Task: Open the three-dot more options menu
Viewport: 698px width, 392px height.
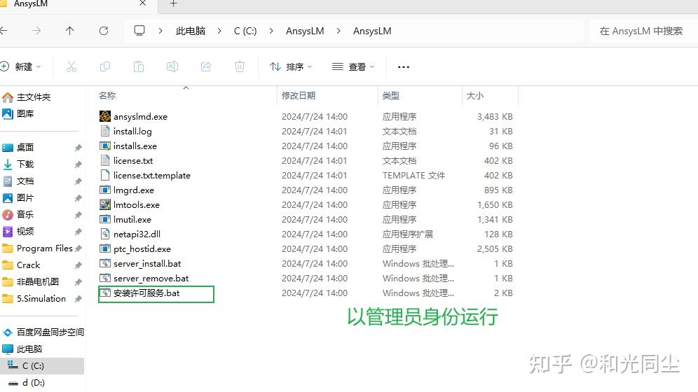Action: coord(403,67)
